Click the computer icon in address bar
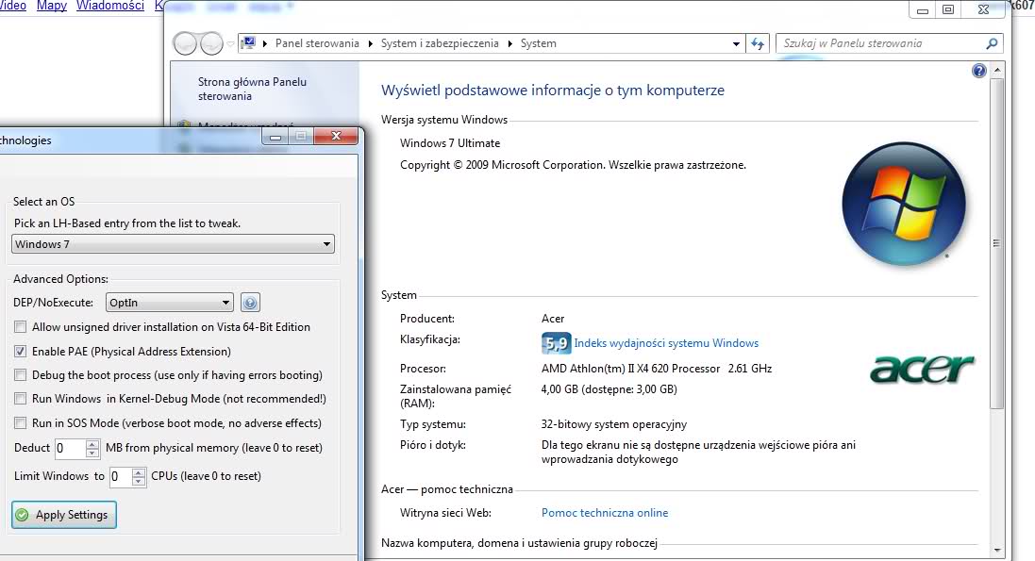Image resolution: width=1035 pixels, height=561 pixels. click(248, 43)
